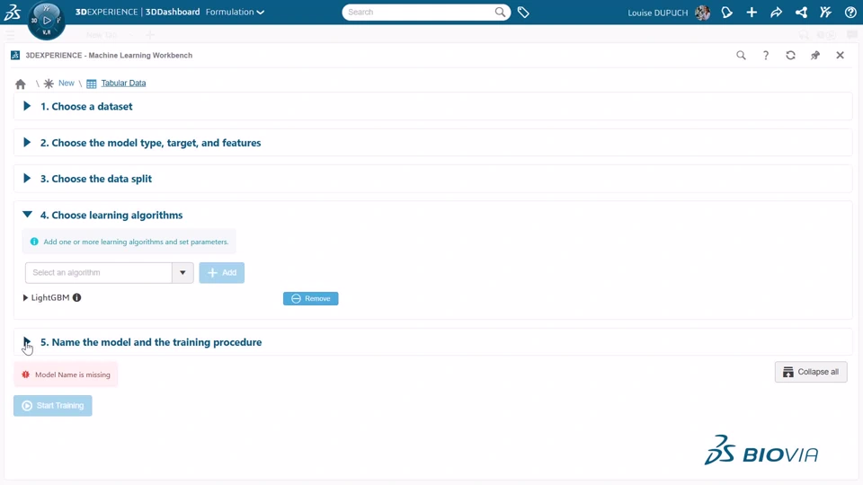Pin the Machine Learning Workbench widget
863x485 pixels.
[815, 55]
